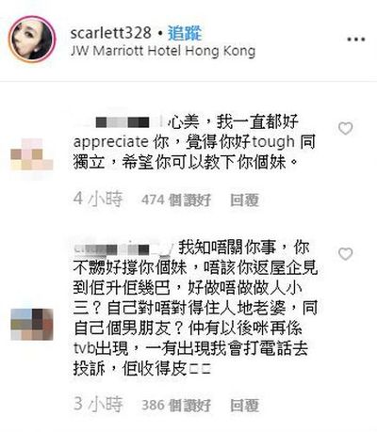Click the first comment text about appreciate
Screen dimensions: 377x432
pos(194,142)
